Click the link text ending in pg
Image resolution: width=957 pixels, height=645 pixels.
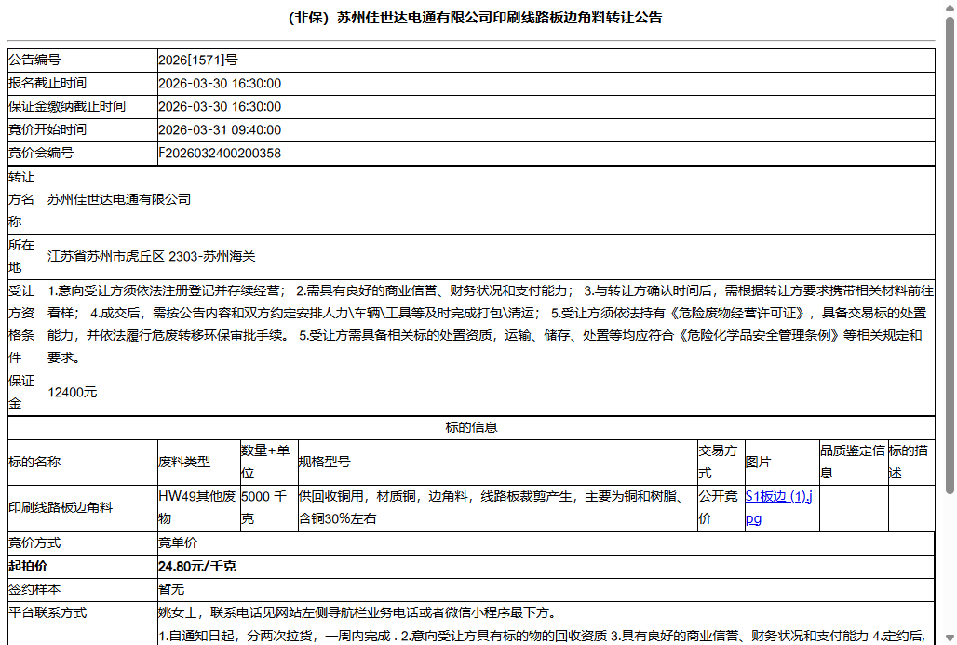(x=752, y=517)
